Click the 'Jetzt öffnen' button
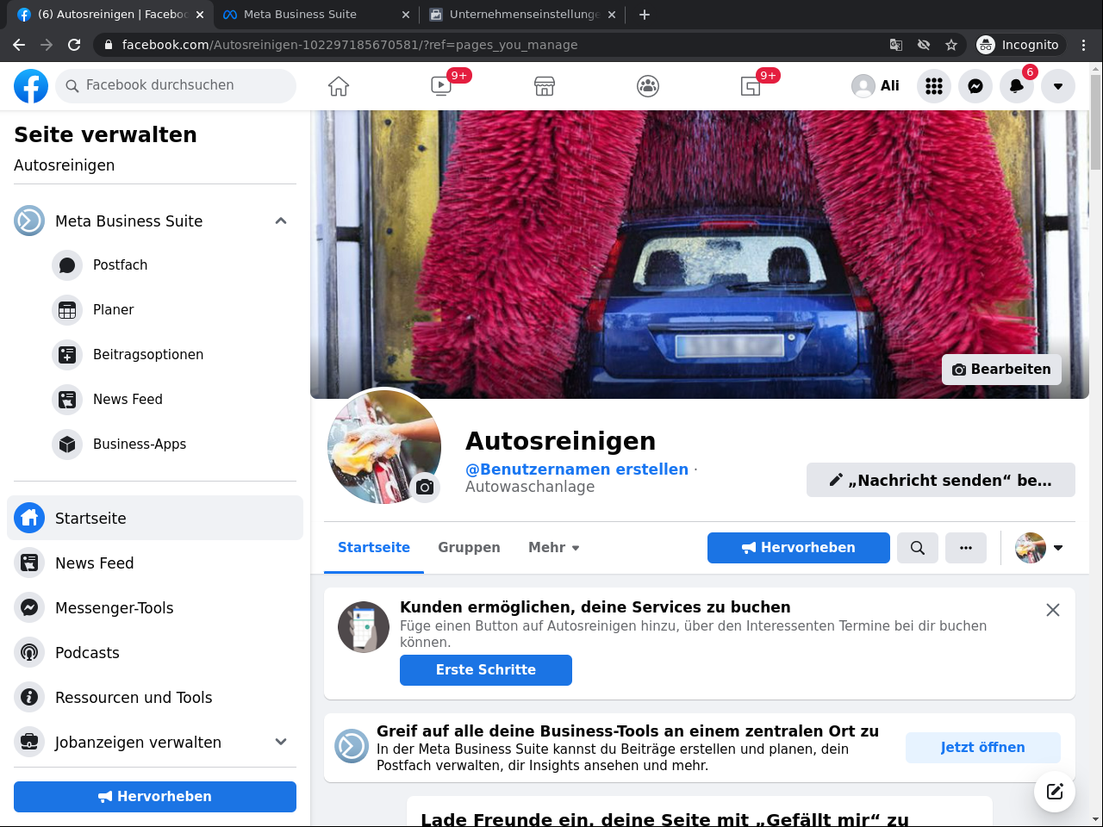1103x827 pixels. pyautogui.click(x=983, y=748)
